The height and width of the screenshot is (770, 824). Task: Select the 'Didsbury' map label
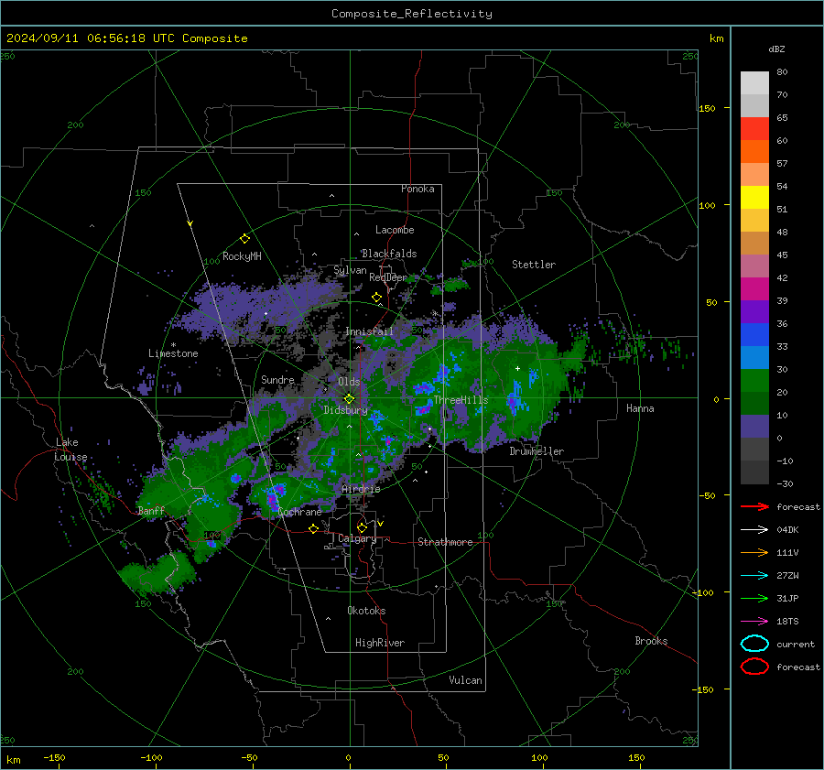pos(345,410)
